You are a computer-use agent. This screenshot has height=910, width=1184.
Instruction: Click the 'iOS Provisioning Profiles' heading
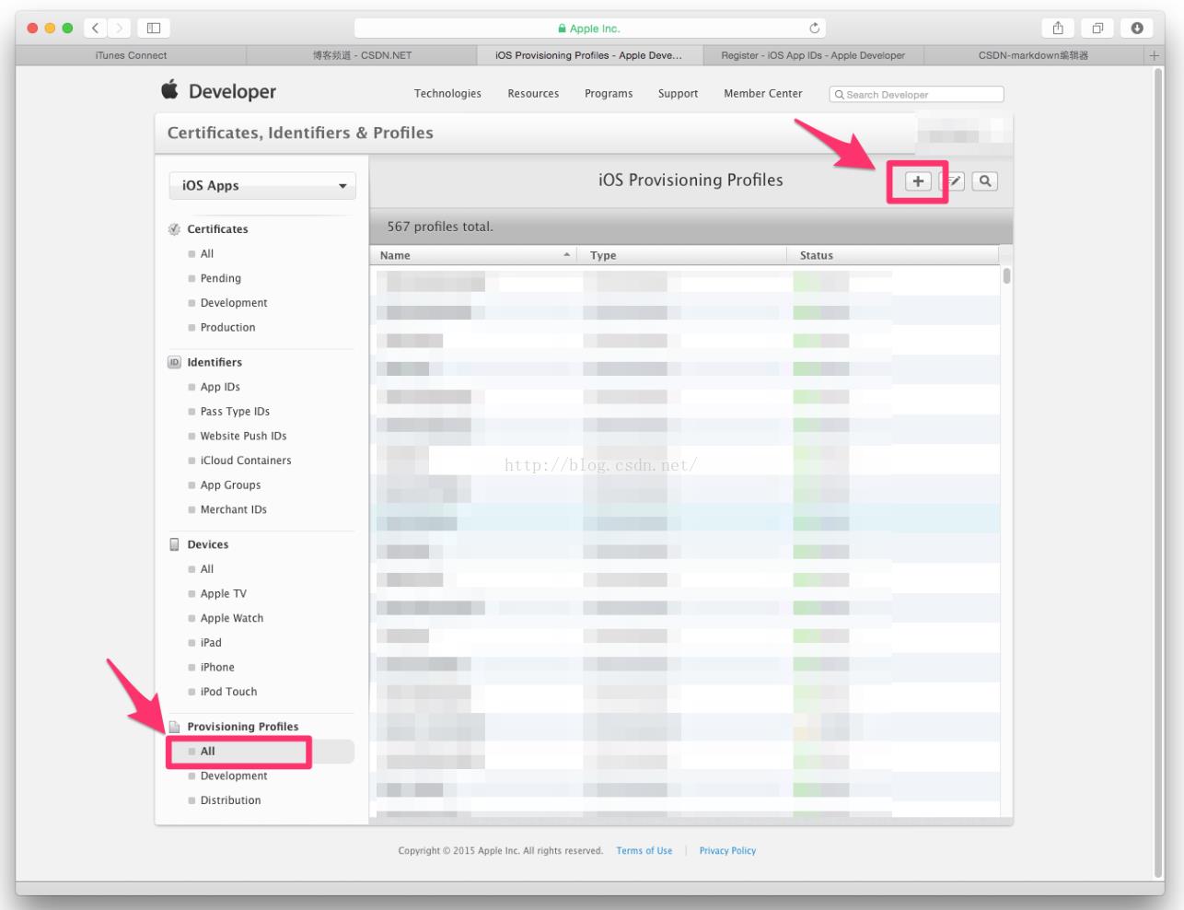tap(691, 181)
